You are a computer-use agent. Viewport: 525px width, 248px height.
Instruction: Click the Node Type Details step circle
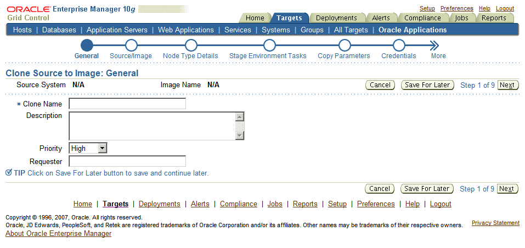pos(190,45)
